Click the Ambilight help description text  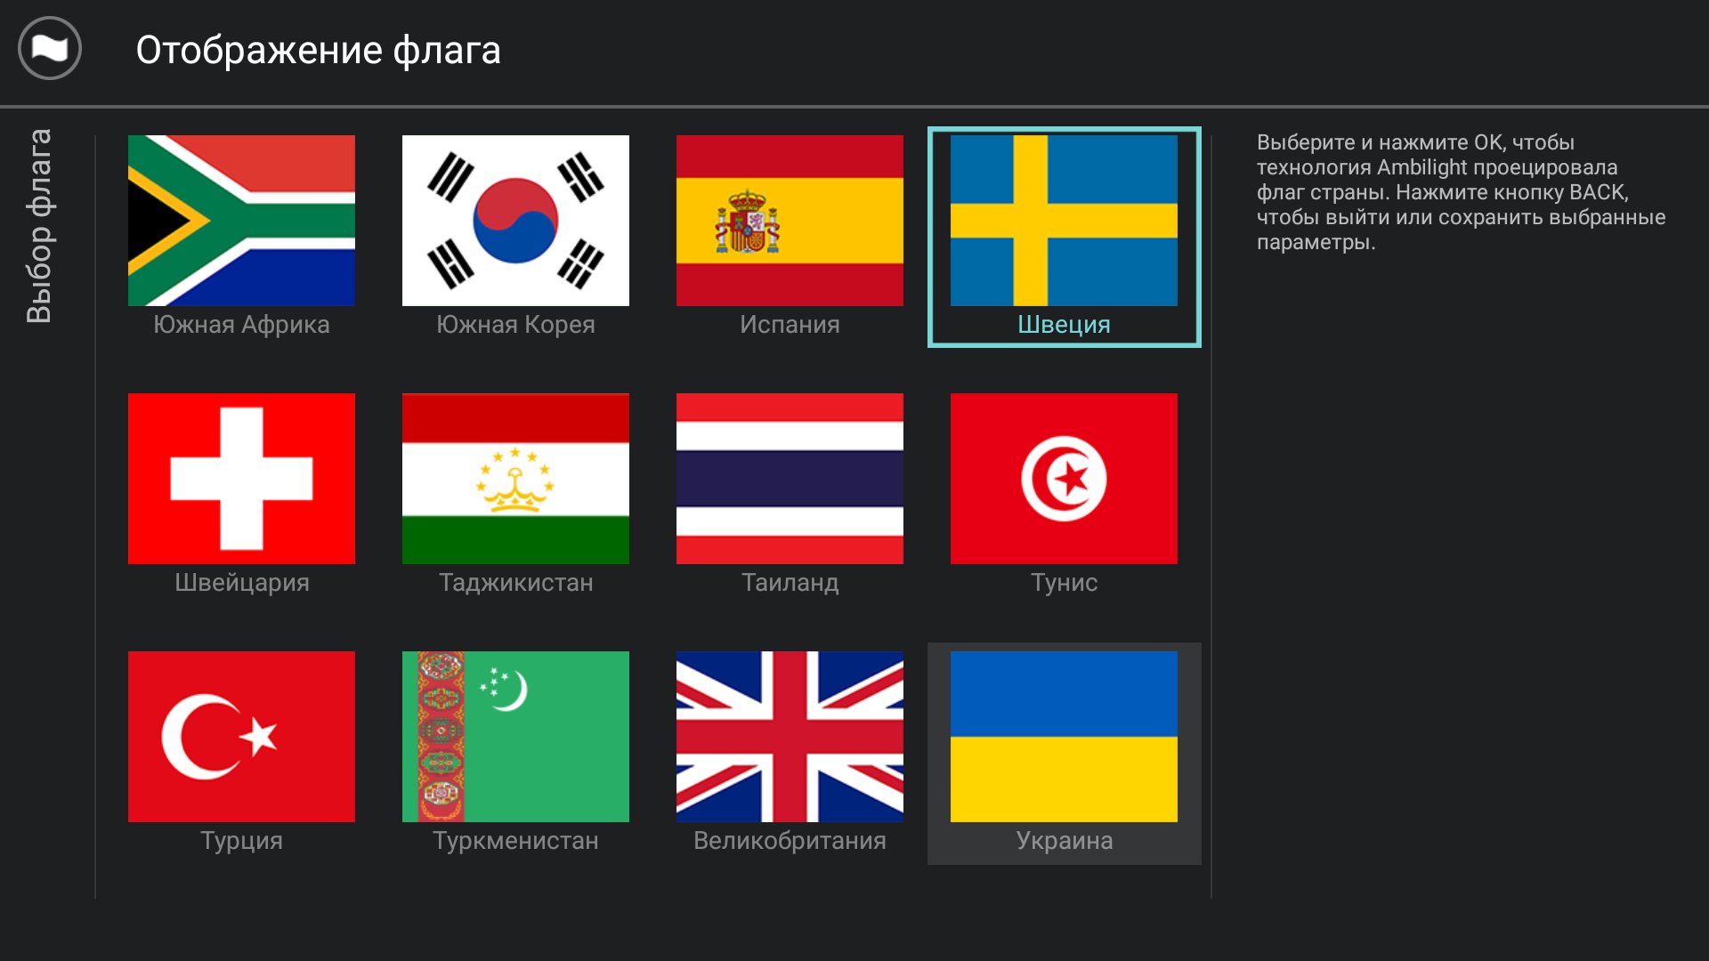[x=1461, y=192]
